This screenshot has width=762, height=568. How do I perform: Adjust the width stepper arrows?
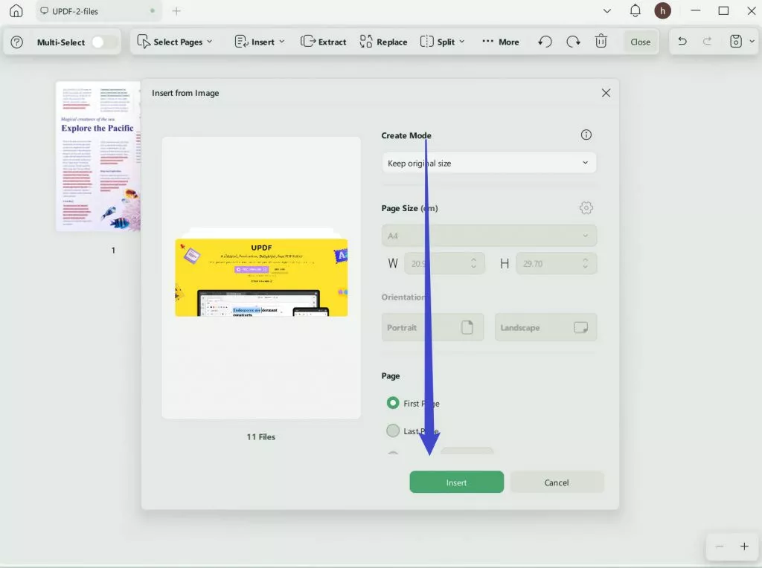[x=473, y=264]
